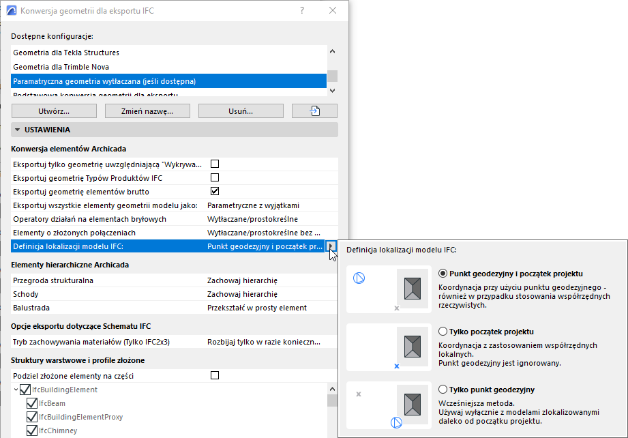628x438 pixels.
Task: Click configurations list scroll down arrow
Action: point(332,91)
